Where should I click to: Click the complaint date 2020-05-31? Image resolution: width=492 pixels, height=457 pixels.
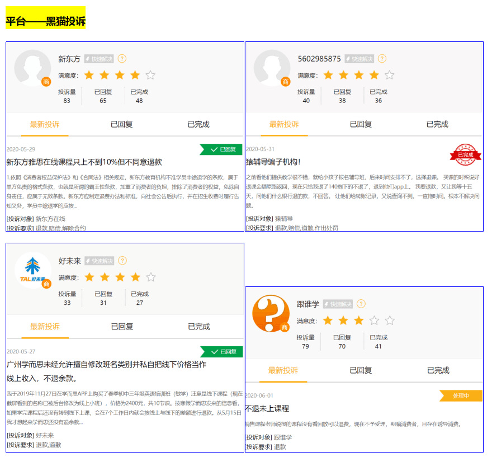[260, 149]
